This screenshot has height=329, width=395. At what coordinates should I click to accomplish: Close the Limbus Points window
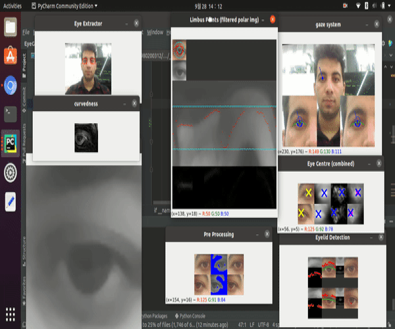273,19
